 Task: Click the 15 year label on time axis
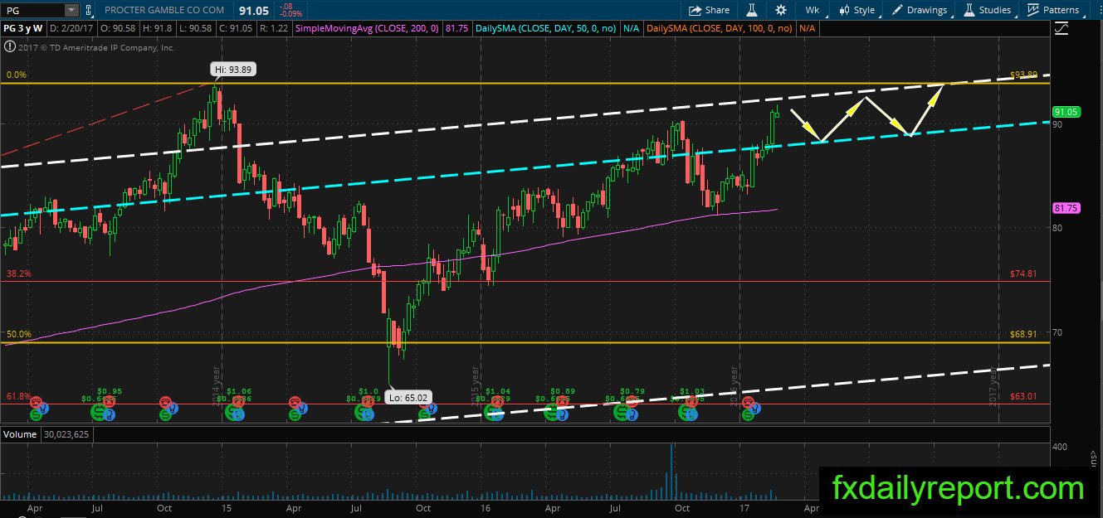(226, 507)
